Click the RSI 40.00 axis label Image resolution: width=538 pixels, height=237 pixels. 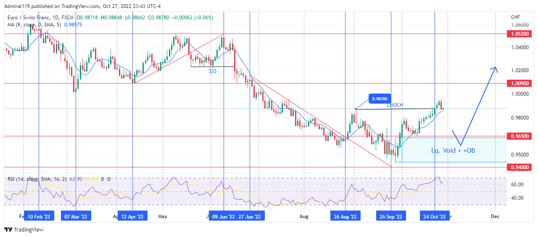click(517, 198)
